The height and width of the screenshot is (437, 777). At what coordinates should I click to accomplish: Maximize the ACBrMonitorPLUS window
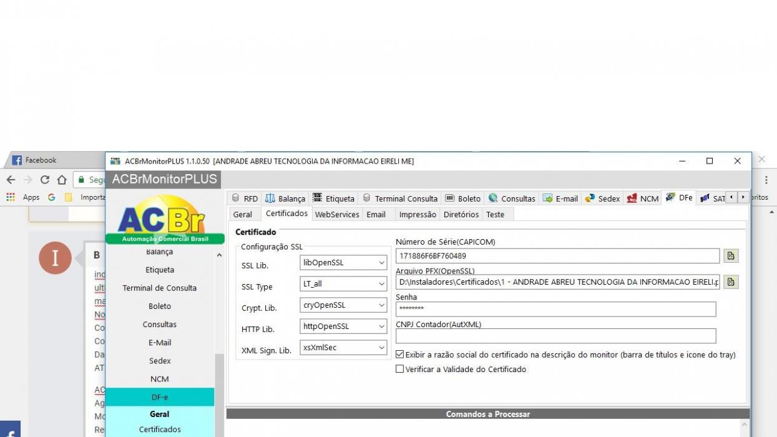pyautogui.click(x=710, y=161)
